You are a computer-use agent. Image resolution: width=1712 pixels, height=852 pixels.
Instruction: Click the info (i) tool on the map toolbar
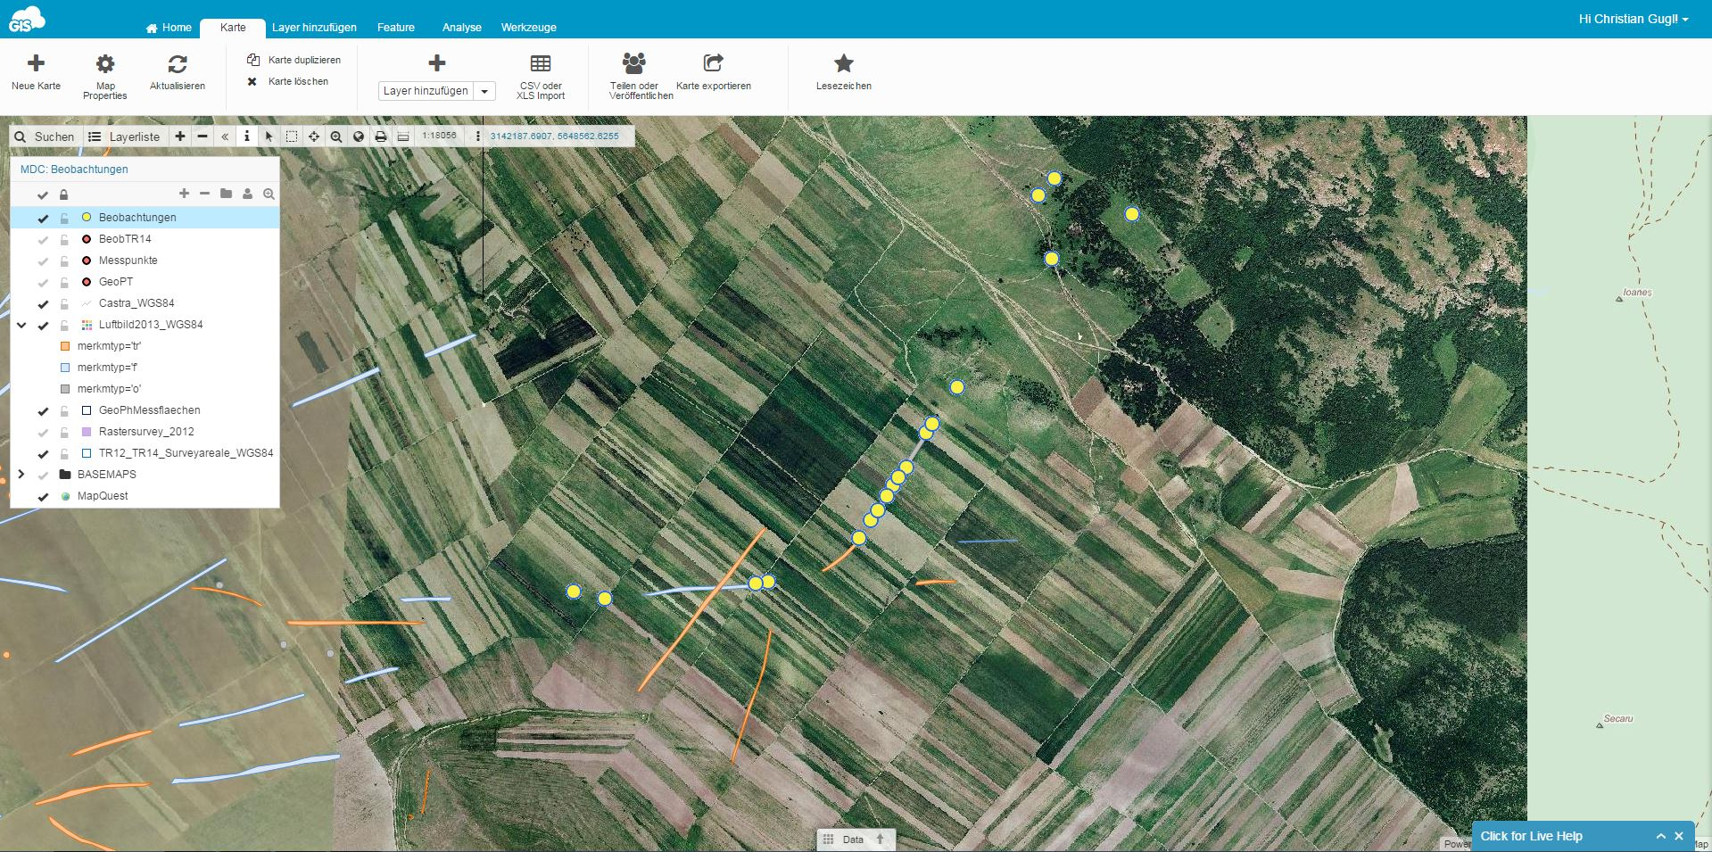[x=247, y=136]
